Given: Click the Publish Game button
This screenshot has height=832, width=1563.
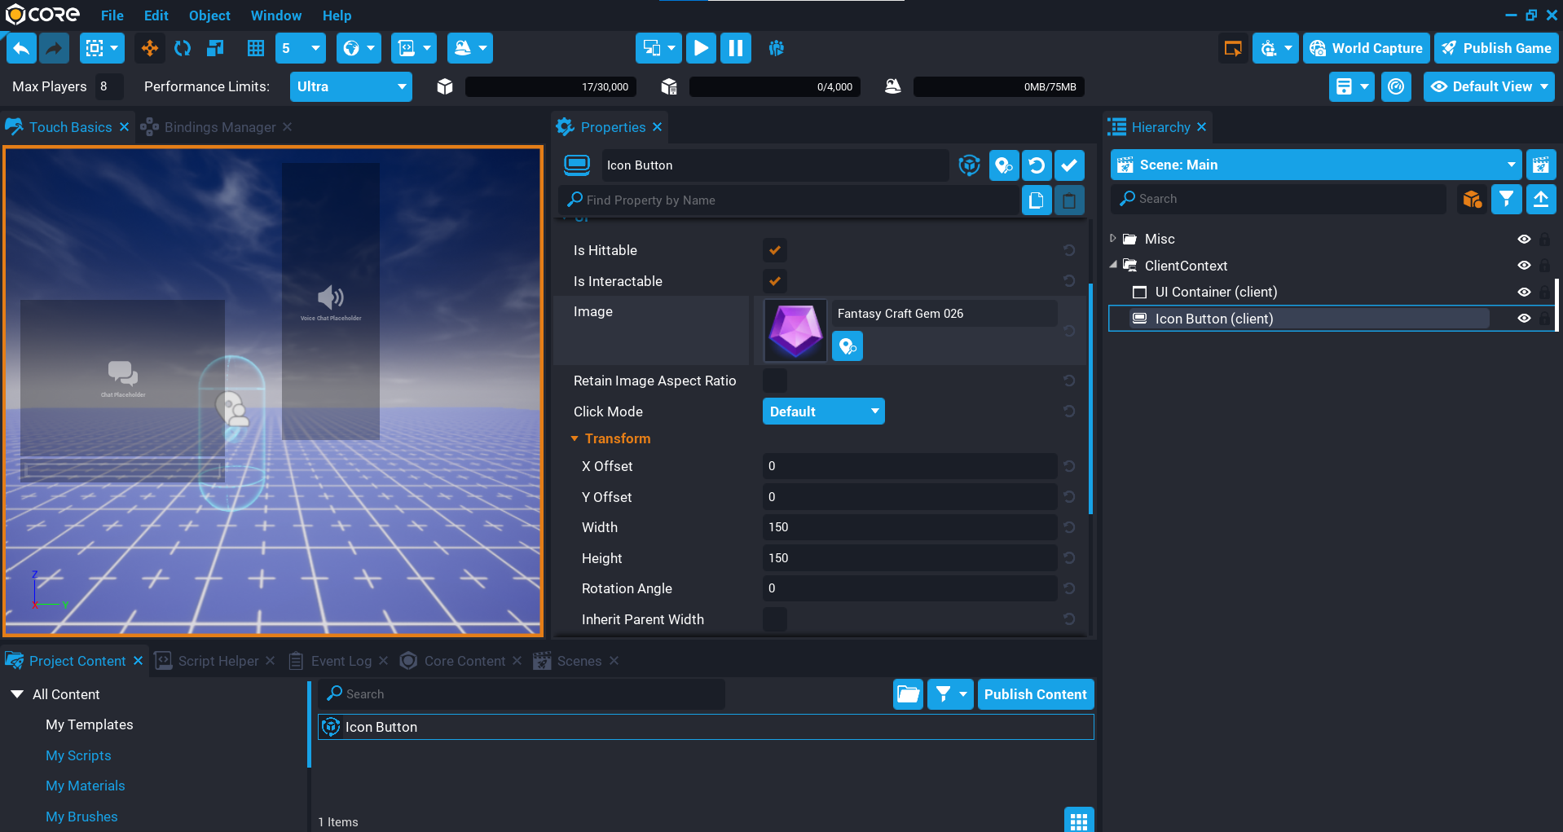Looking at the screenshot, I should 1496,49.
